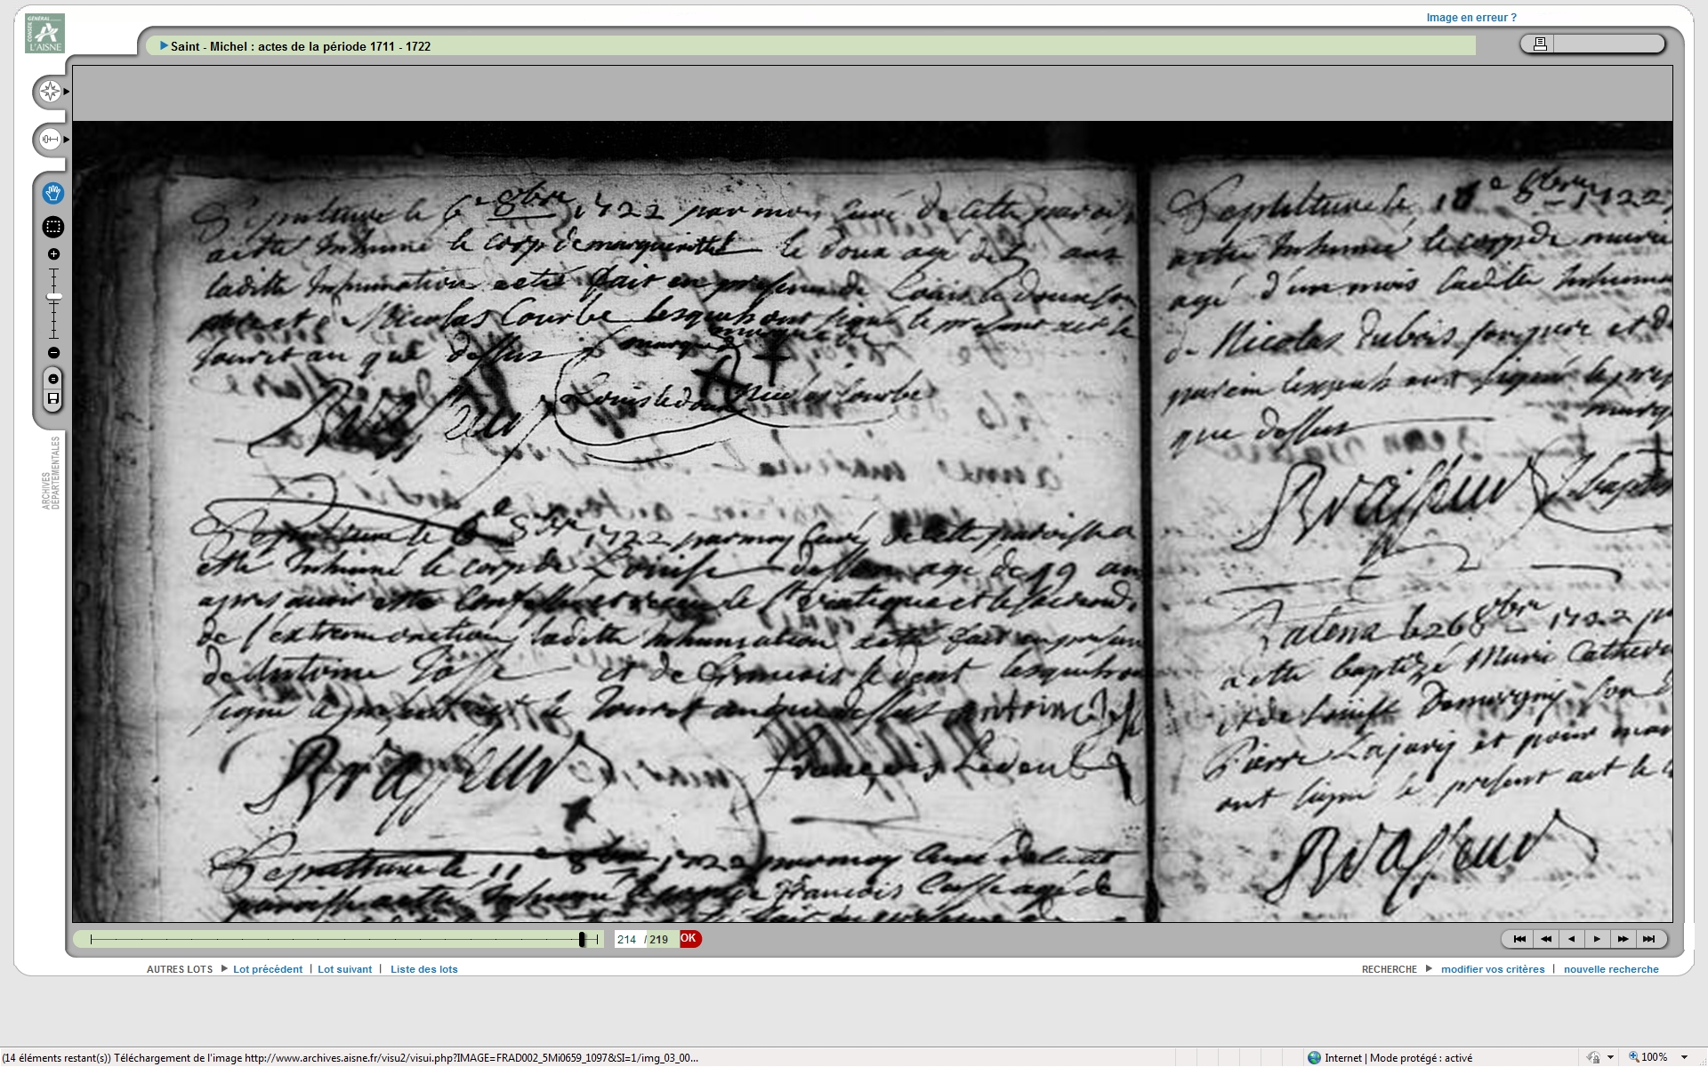Activate the rectangular selection zoom tool
Viewport: 1708px width, 1067px height.
[52, 227]
